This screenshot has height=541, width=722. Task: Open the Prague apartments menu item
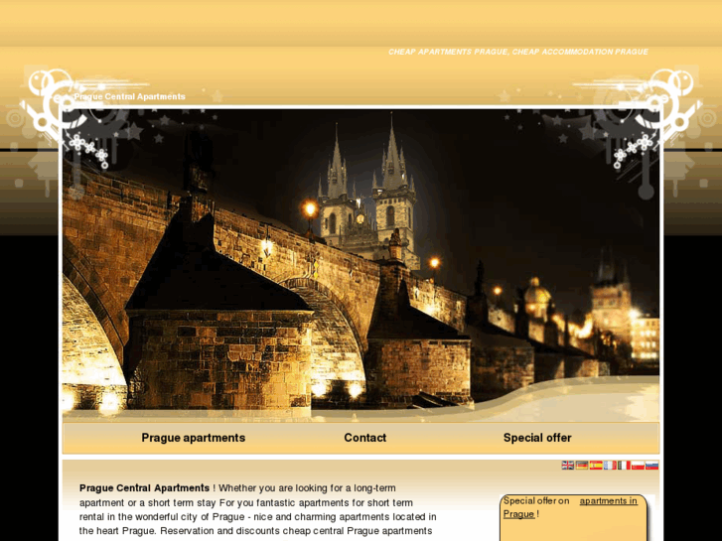194,438
